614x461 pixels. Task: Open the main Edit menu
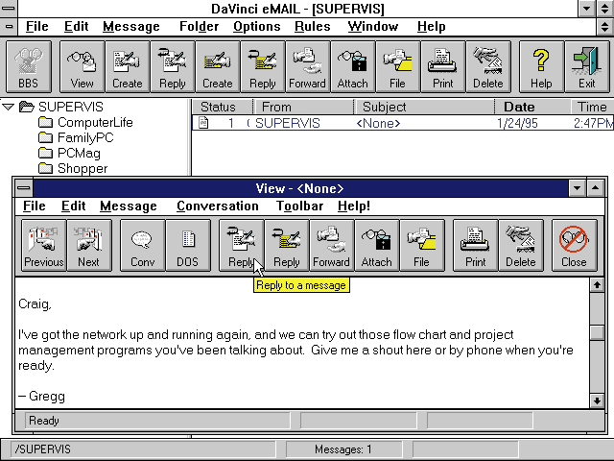click(76, 27)
